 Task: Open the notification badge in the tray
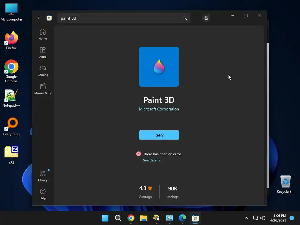[292, 218]
